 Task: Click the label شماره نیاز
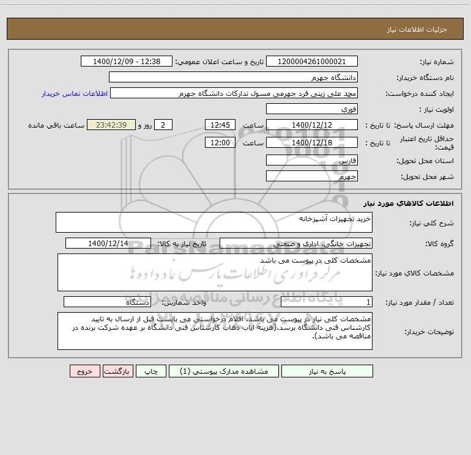click(437, 62)
